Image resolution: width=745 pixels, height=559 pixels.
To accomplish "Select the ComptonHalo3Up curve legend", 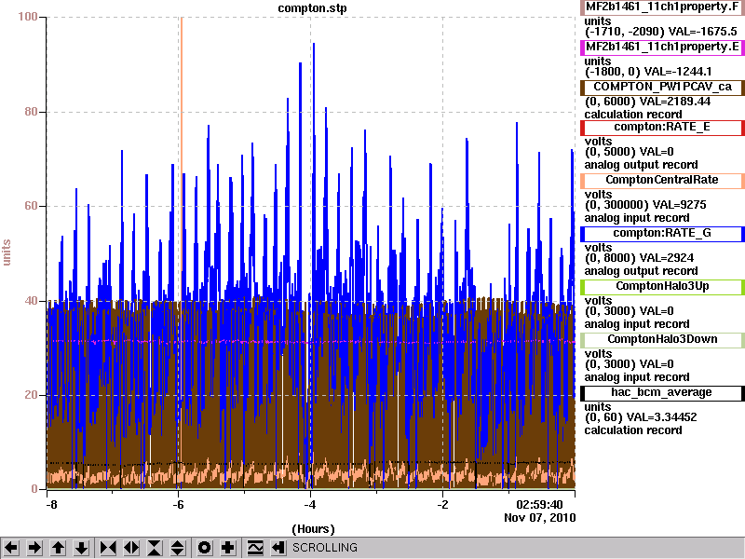I will 662,286.
